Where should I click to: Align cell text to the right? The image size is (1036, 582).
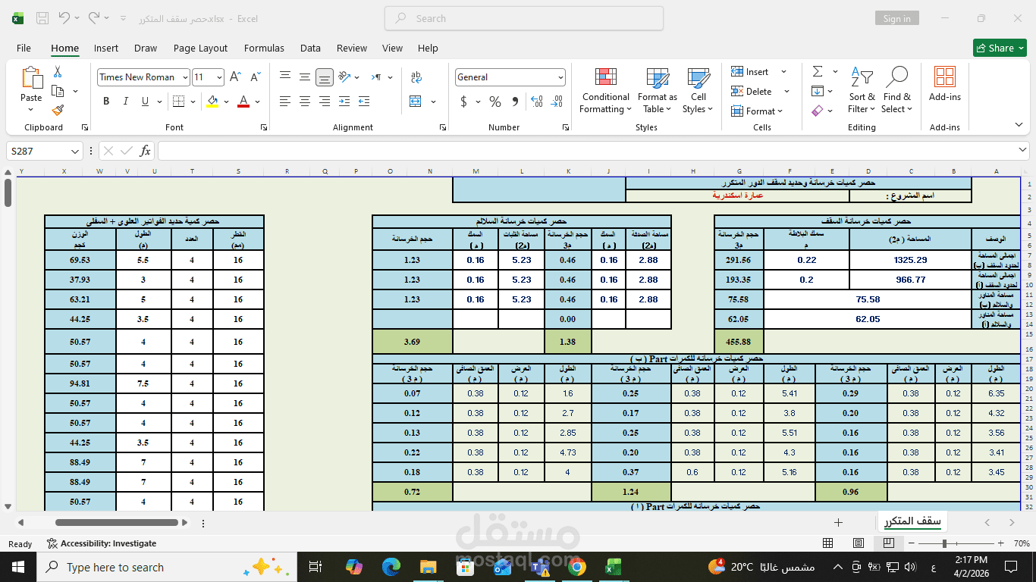coord(325,101)
